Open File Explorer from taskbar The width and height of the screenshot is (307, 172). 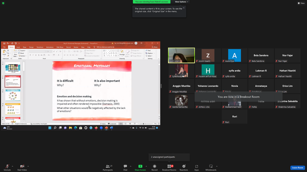71,128
